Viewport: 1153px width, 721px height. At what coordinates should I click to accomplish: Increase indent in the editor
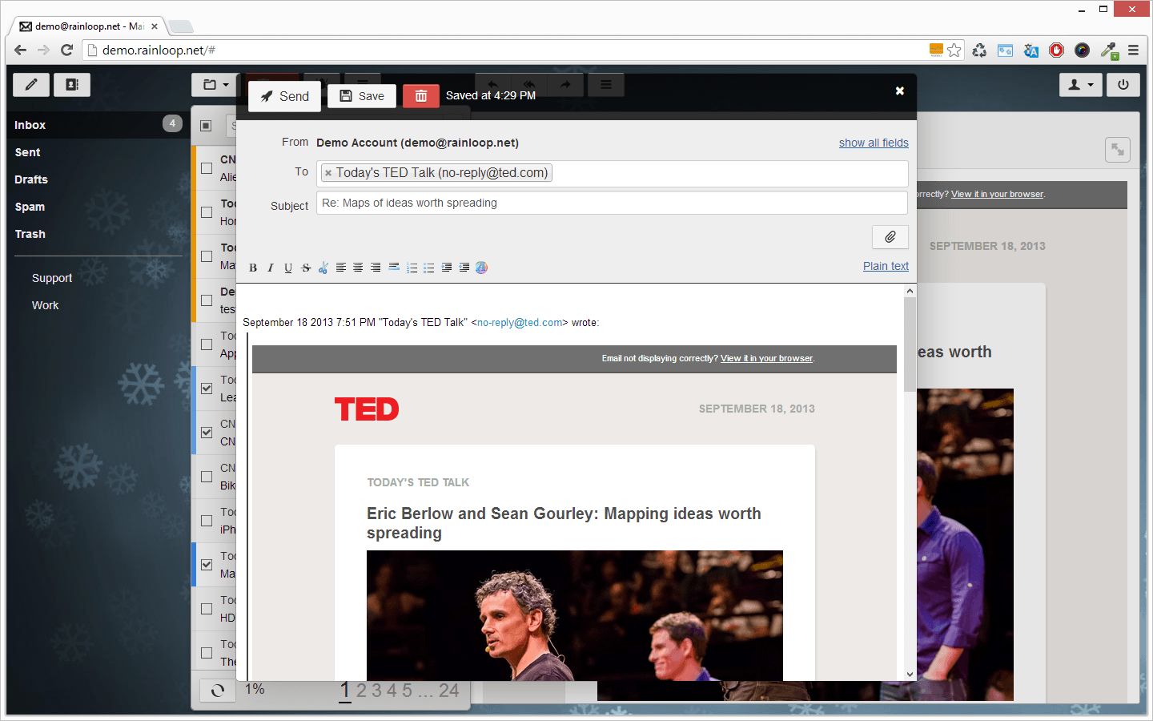pyautogui.click(x=447, y=268)
